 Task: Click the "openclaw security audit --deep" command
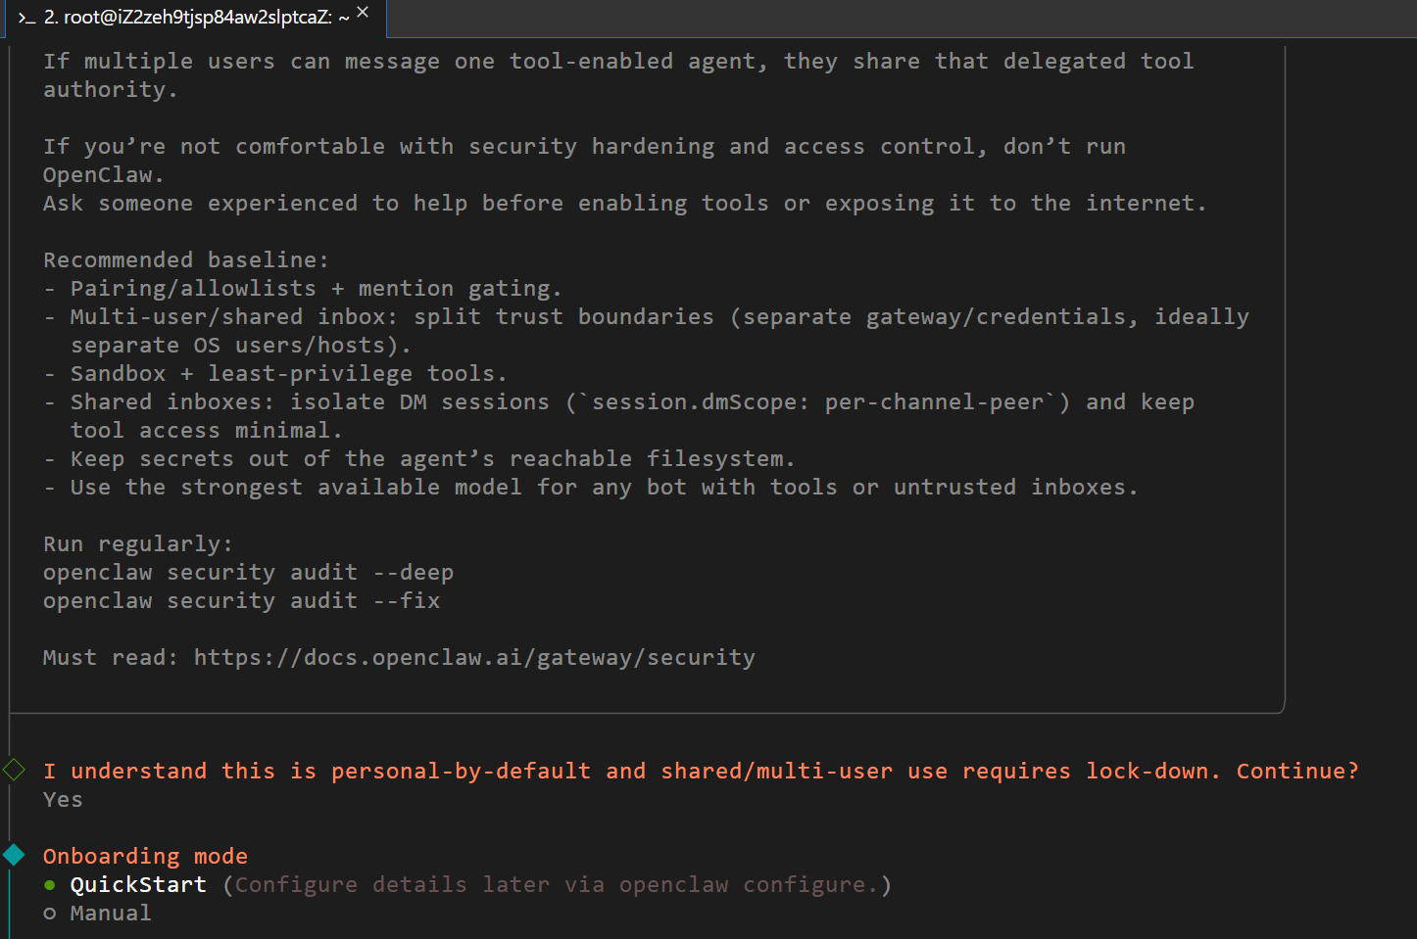click(248, 573)
